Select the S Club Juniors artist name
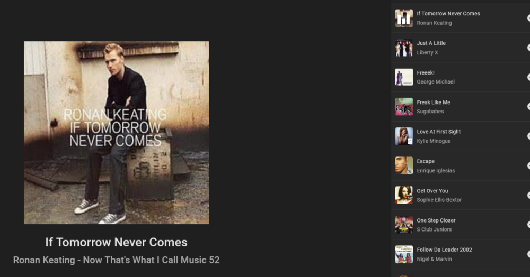Screen dimensions: 530x277 click(434, 229)
